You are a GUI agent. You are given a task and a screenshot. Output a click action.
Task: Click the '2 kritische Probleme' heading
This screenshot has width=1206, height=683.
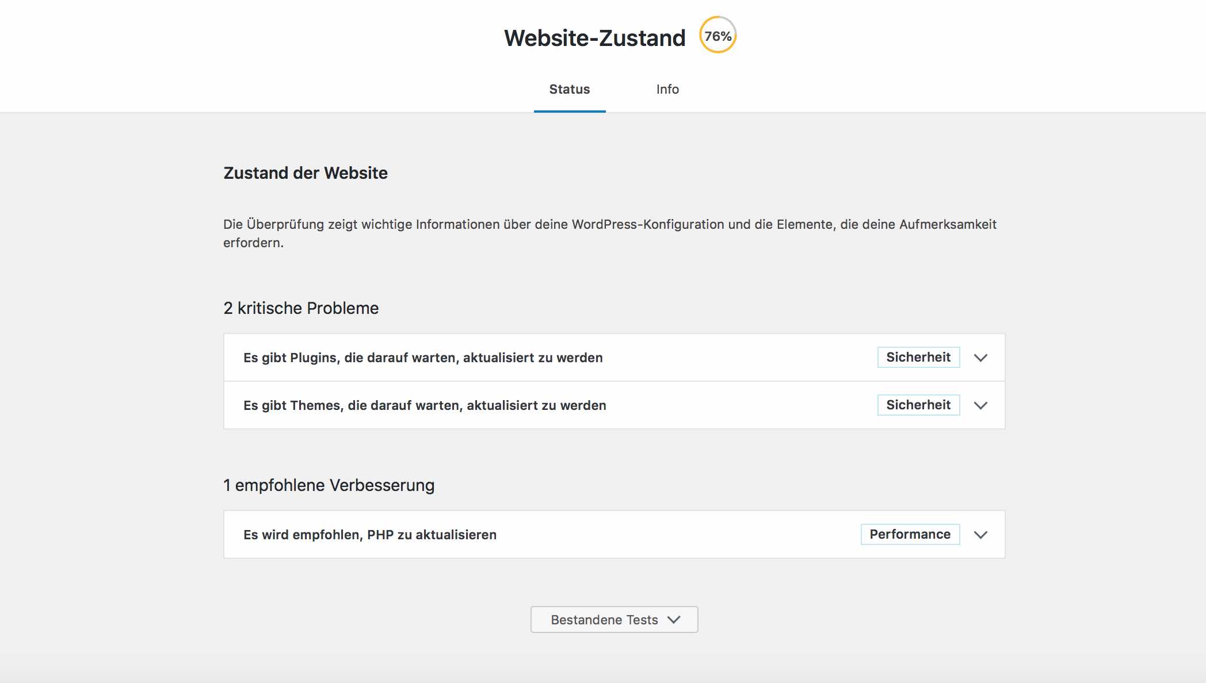tap(301, 308)
